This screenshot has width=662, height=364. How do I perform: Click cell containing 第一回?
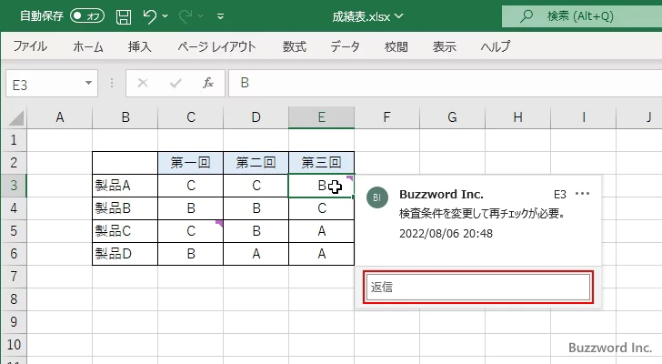190,163
